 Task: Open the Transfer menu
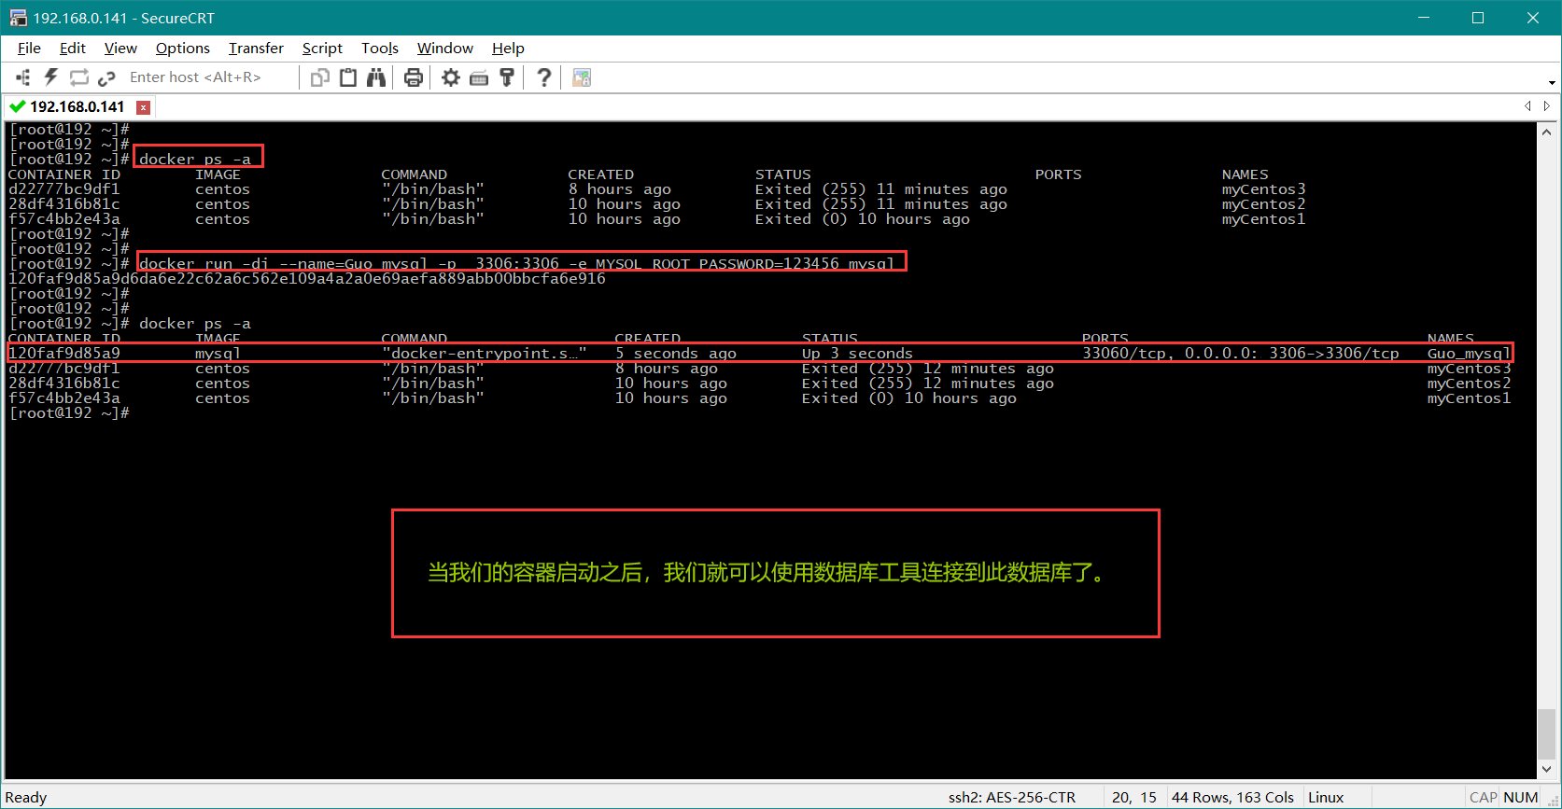coord(256,49)
